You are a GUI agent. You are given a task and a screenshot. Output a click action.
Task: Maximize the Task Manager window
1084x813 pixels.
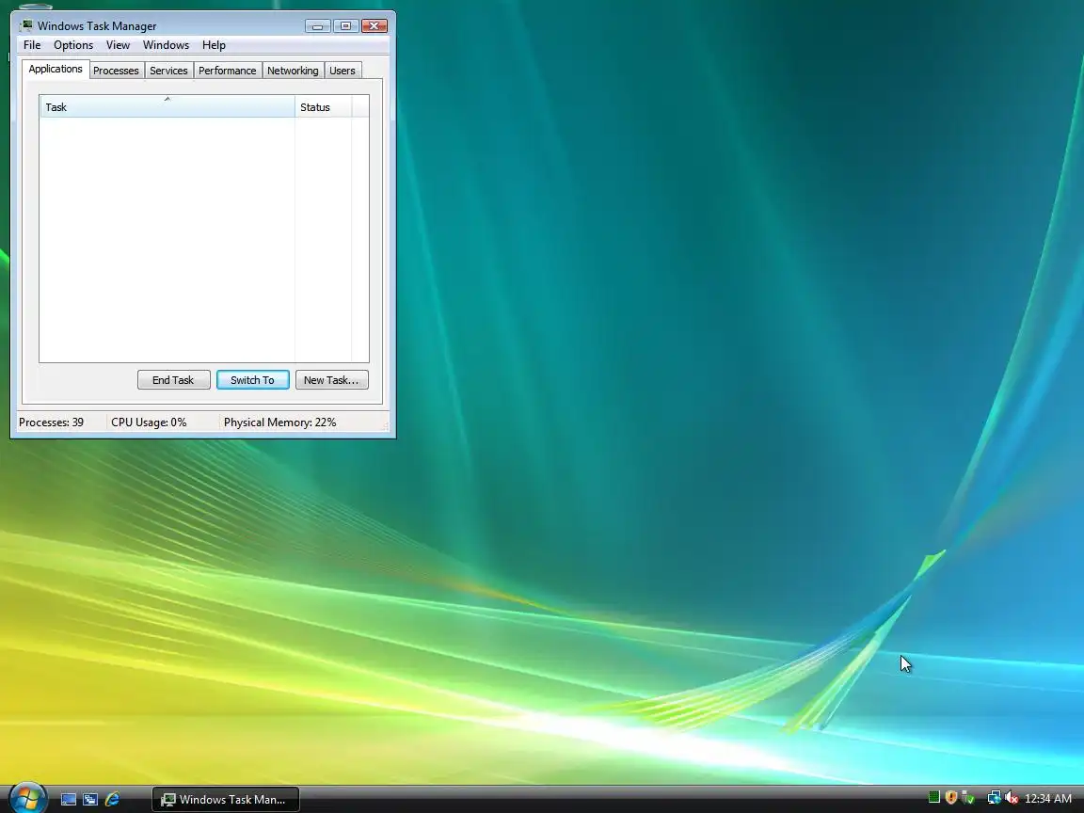(x=345, y=26)
